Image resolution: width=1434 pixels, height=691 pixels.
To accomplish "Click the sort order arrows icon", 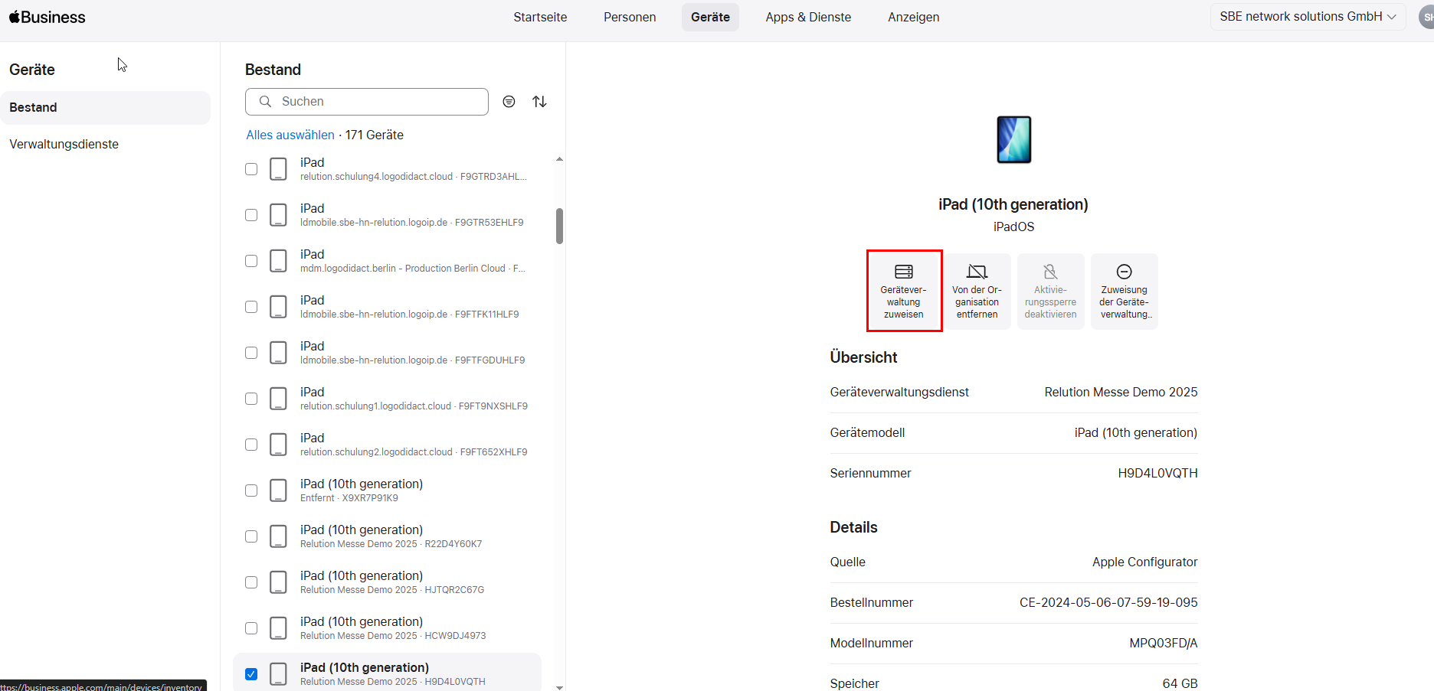I will pyautogui.click(x=539, y=102).
